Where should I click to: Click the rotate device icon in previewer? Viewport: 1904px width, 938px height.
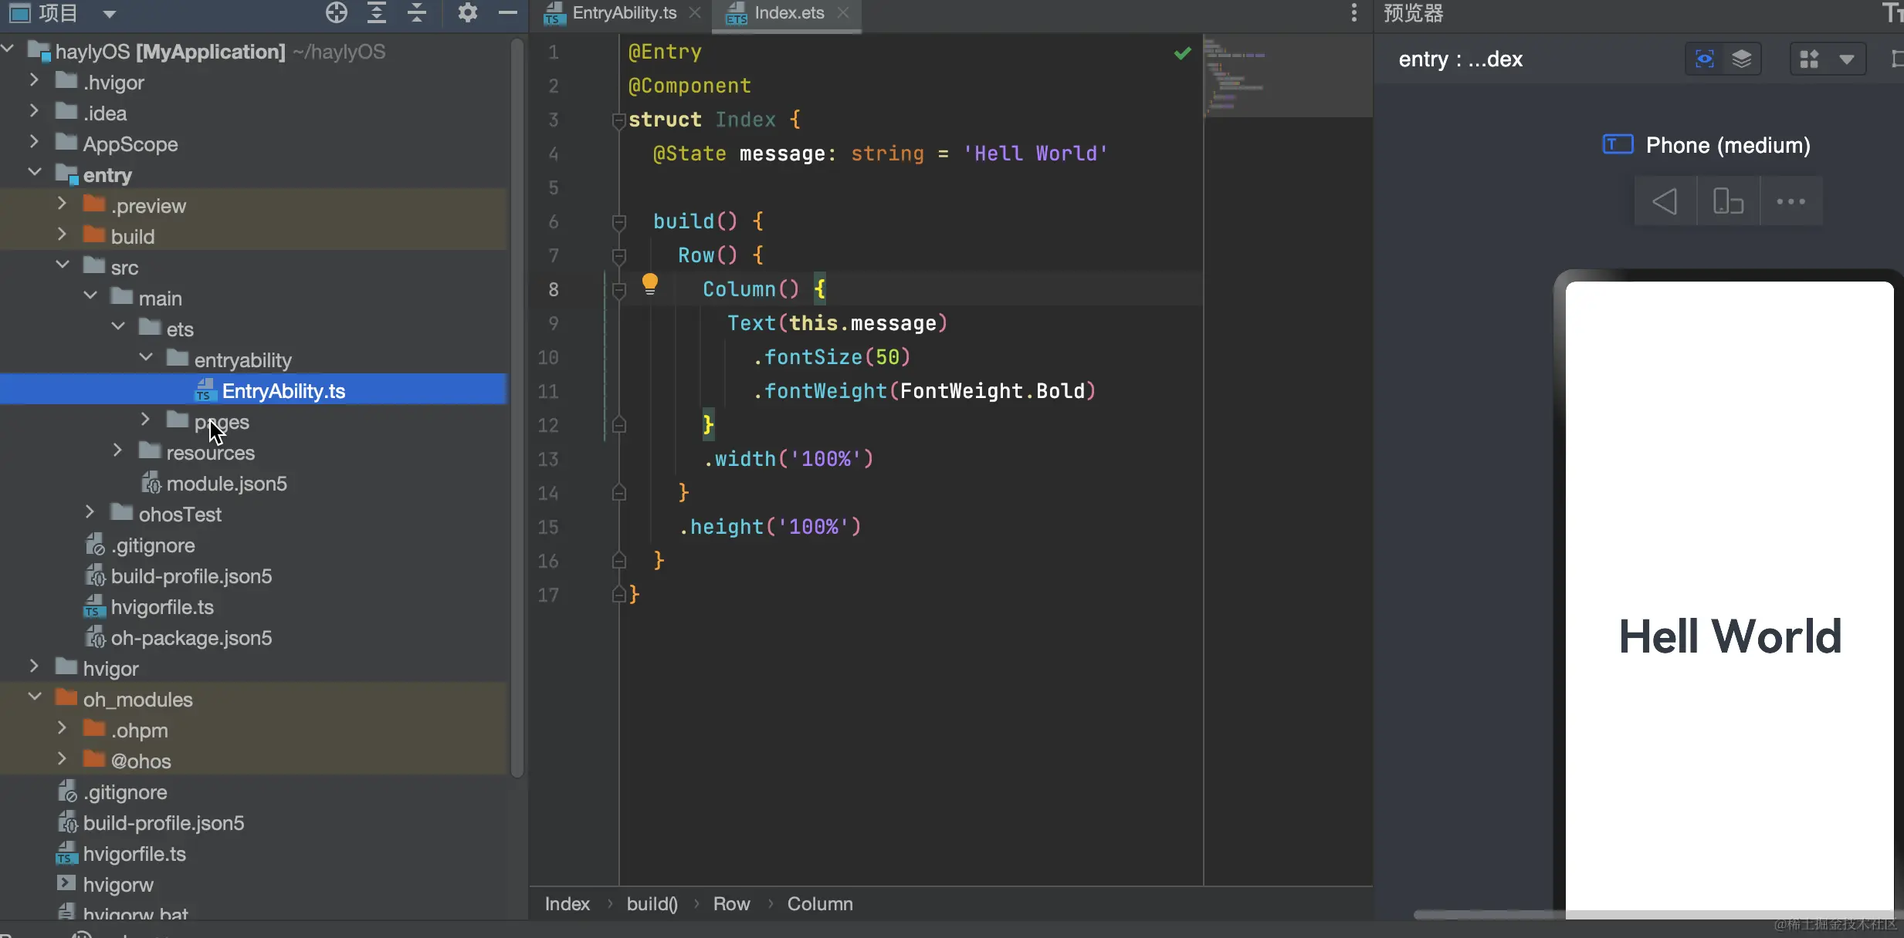coord(1728,201)
